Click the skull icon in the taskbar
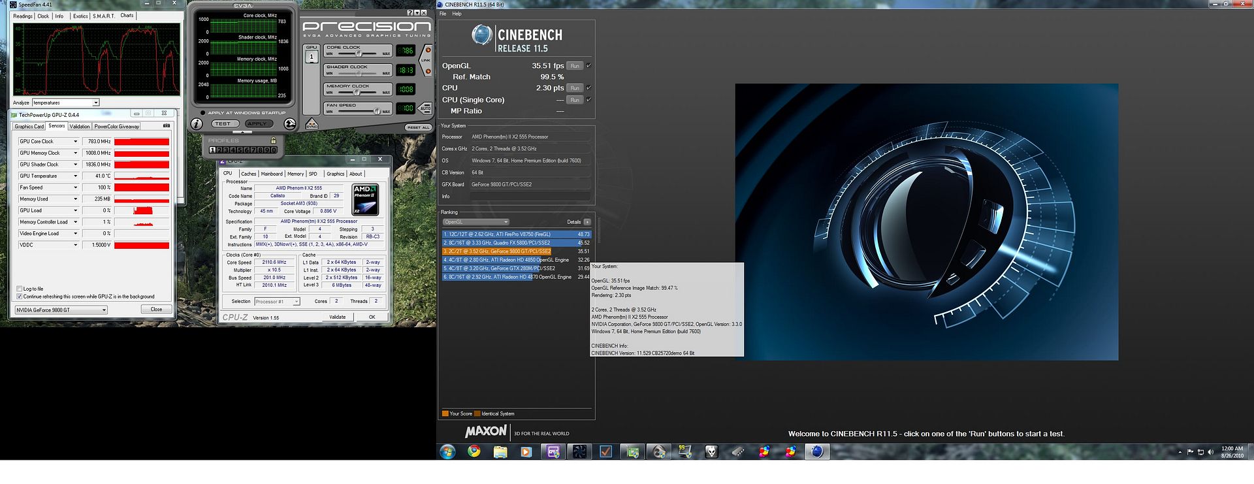The image size is (1254, 484). point(711,451)
